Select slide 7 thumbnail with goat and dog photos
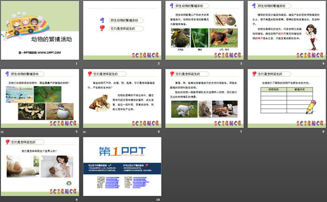Screen dimensions: 327x202 click(x=205, y=99)
